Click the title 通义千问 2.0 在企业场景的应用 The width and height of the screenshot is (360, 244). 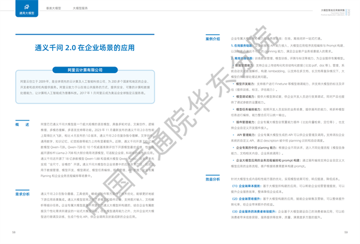[85, 48]
